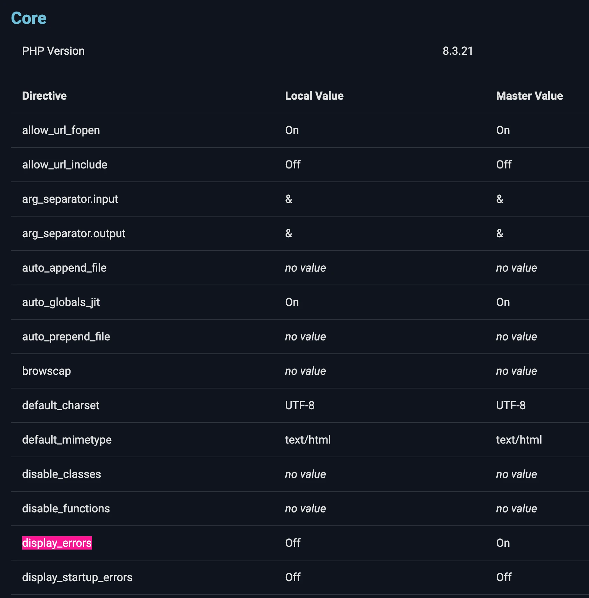Click the 8.3.21 version number
589x598 pixels.
pyautogui.click(x=457, y=51)
